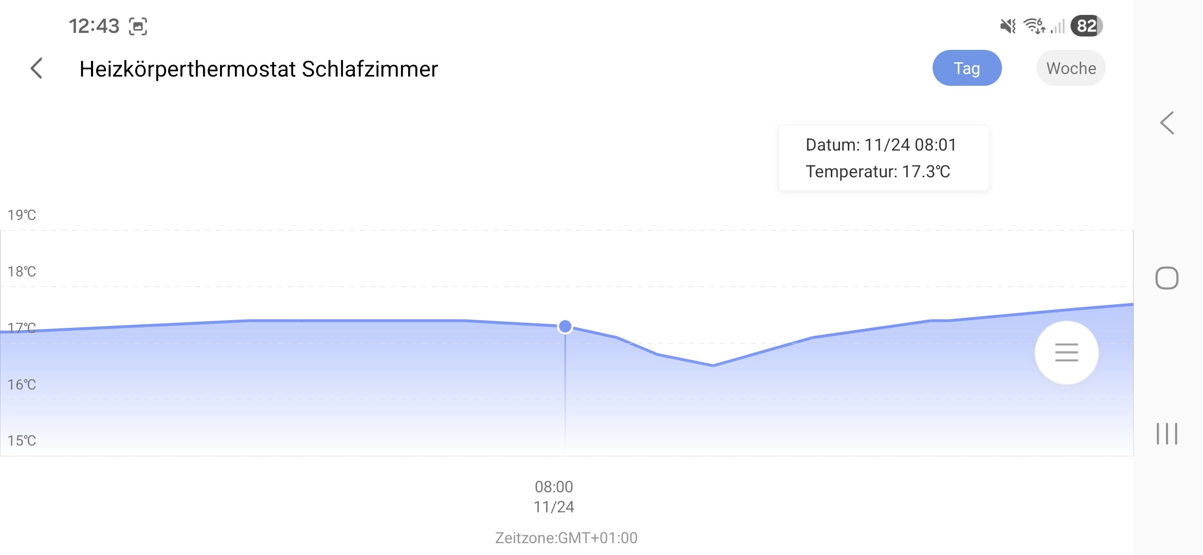
Task: Tap the 18°C axis label
Action: pos(22,271)
